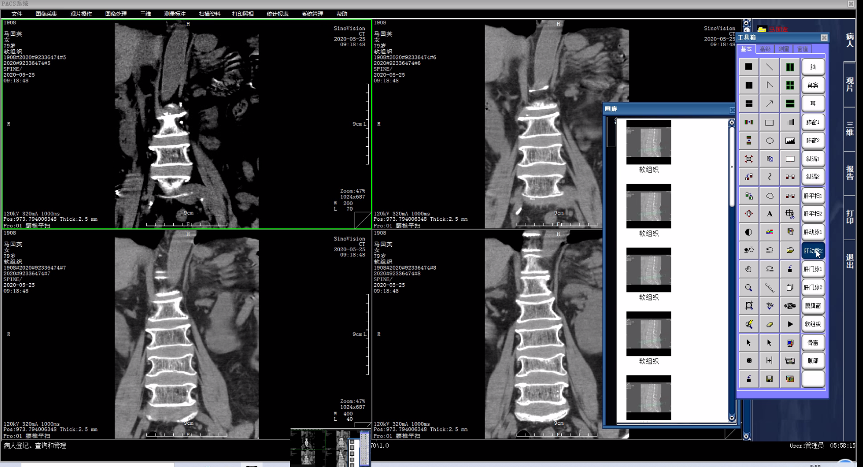The image size is (863, 467).
Task: Click the green two-row layout icon
Action: [790, 104]
